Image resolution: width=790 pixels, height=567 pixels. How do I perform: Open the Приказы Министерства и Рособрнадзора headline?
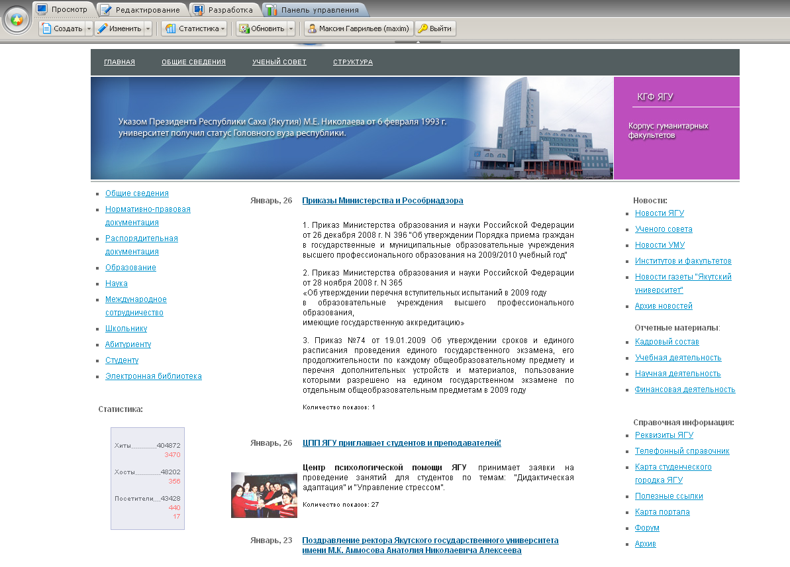[x=382, y=201]
